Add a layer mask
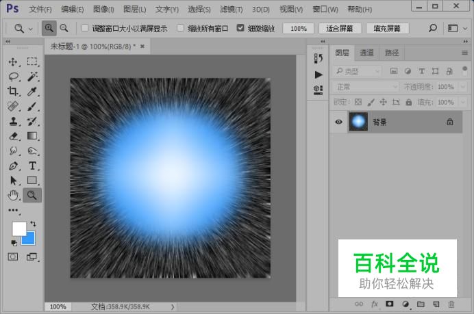Image resolution: width=474 pixels, height=314 pixels. (x=389, y=304)
